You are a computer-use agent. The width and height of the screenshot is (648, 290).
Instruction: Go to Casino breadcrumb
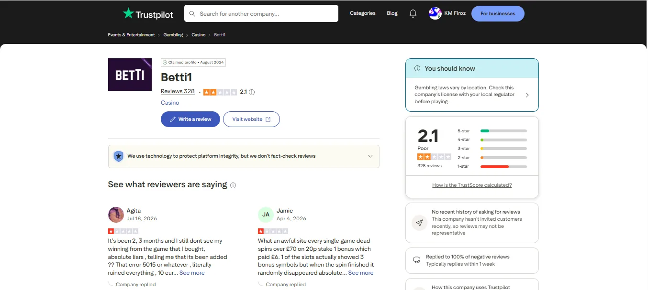tap(199, 35)
